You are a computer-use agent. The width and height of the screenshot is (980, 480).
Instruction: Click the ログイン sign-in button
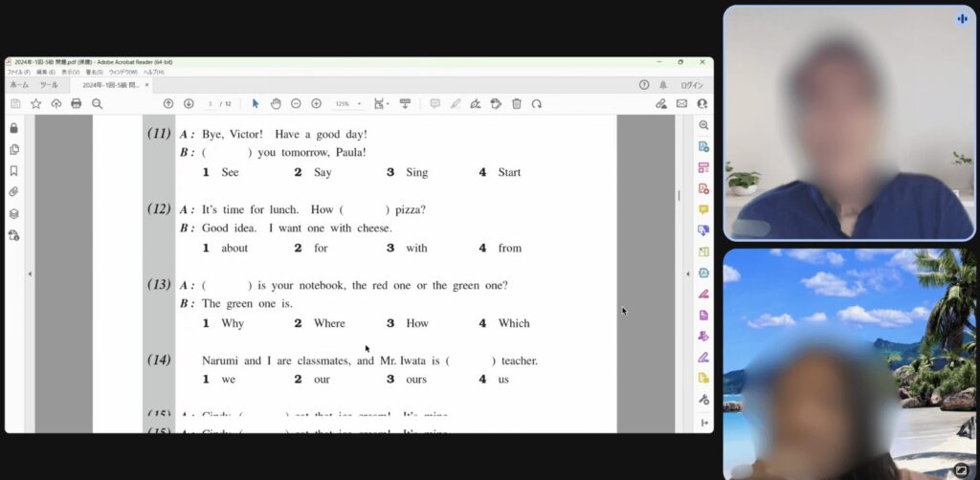tap(691, 85)
